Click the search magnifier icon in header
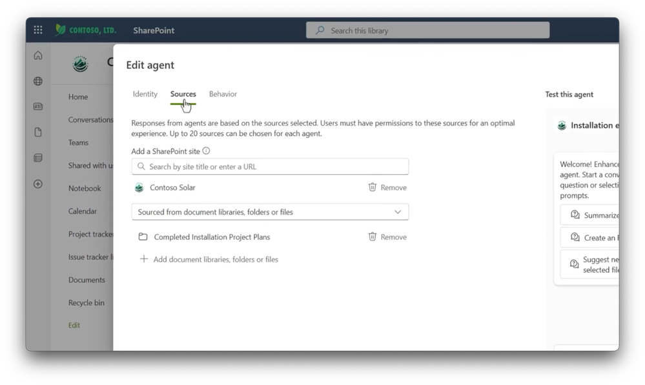Image resolution: width=645 pixels, height=385 pixels. tap(320, 30)
